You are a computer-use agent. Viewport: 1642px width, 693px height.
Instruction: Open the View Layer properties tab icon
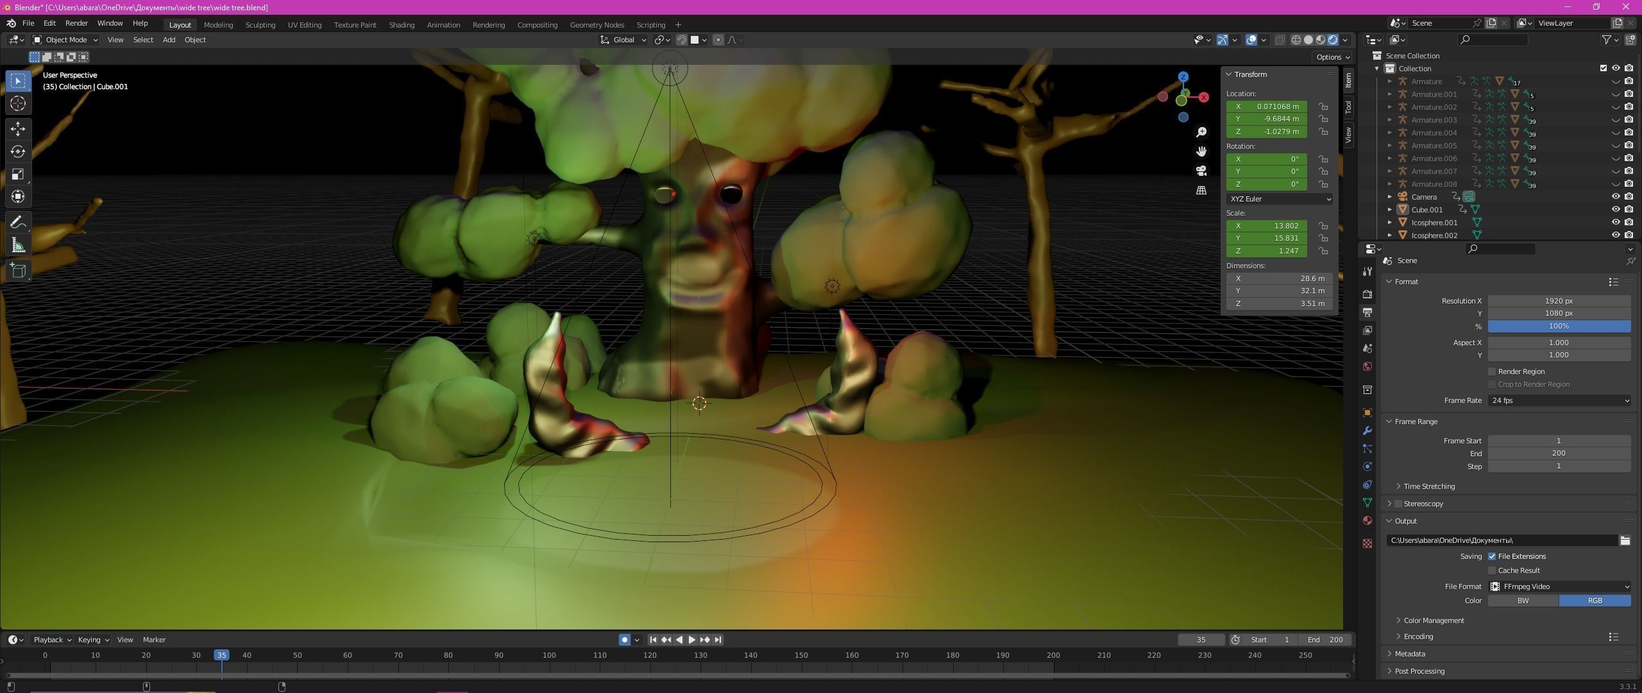[1367, 330]
